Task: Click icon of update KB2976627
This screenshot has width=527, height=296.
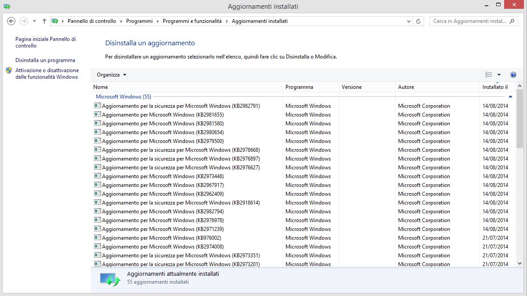Action: point(98,167)
